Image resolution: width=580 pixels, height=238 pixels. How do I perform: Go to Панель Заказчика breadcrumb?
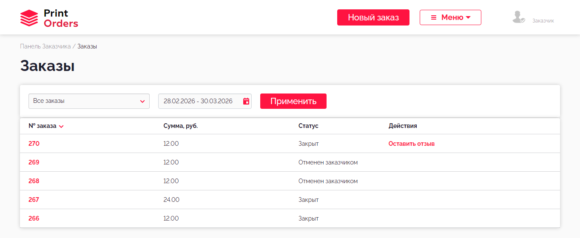click(45, 46)
